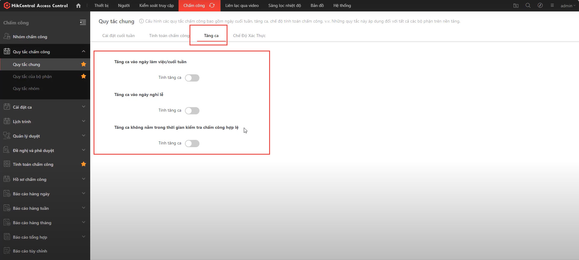Expand the Lịch trình menu
This screenshot has width=579, height=260.
[x=84, y=121]
